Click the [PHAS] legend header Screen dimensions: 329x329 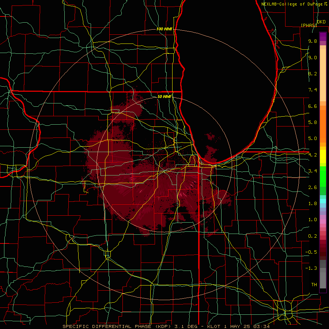pyautogui.click(x=309, y=25)
